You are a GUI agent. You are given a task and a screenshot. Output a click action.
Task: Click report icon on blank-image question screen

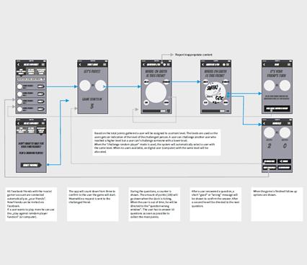tap(164, 64)
